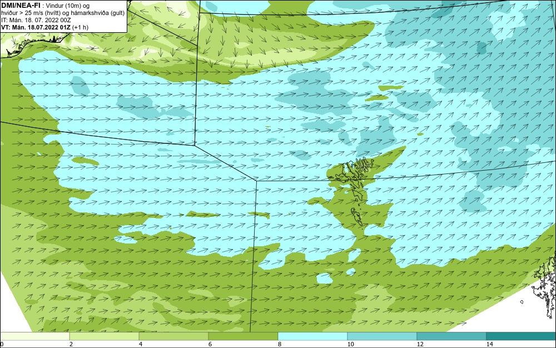This screenshot has width=556, height=348.
Task: Click the dark teal legend swatch above 14
Action: [x=522, y=336]
